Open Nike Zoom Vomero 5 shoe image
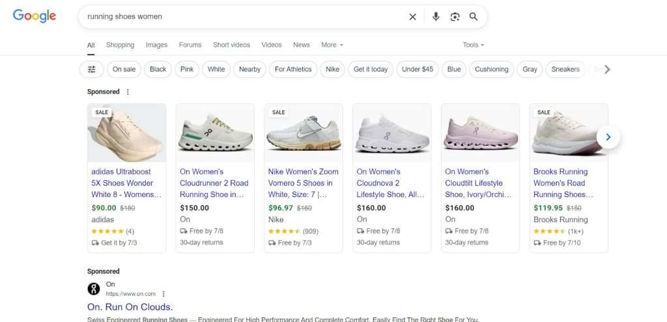Screen dimensions: 667x322 304,133
